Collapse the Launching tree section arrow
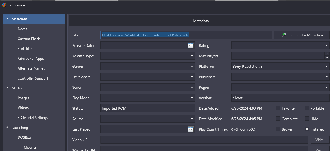330x151 pixels. (x=7, y=127)
